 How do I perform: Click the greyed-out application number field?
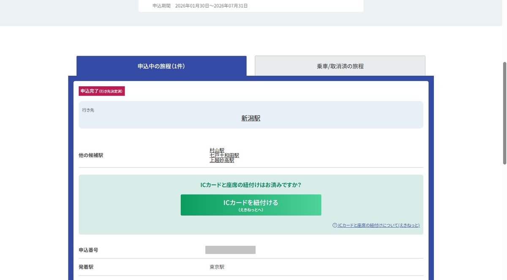coord(230,250)
